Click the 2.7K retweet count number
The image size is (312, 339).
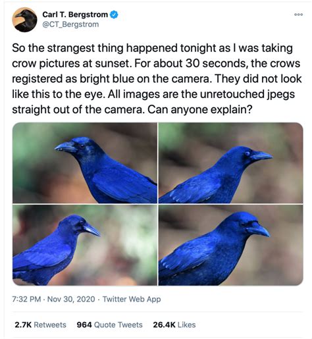[x=23, y=325]
